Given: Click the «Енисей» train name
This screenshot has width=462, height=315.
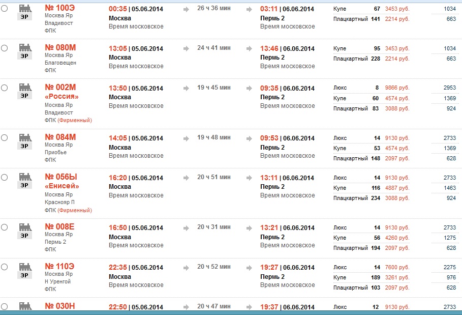Looking at the screenshot, I should pos(61,186).
